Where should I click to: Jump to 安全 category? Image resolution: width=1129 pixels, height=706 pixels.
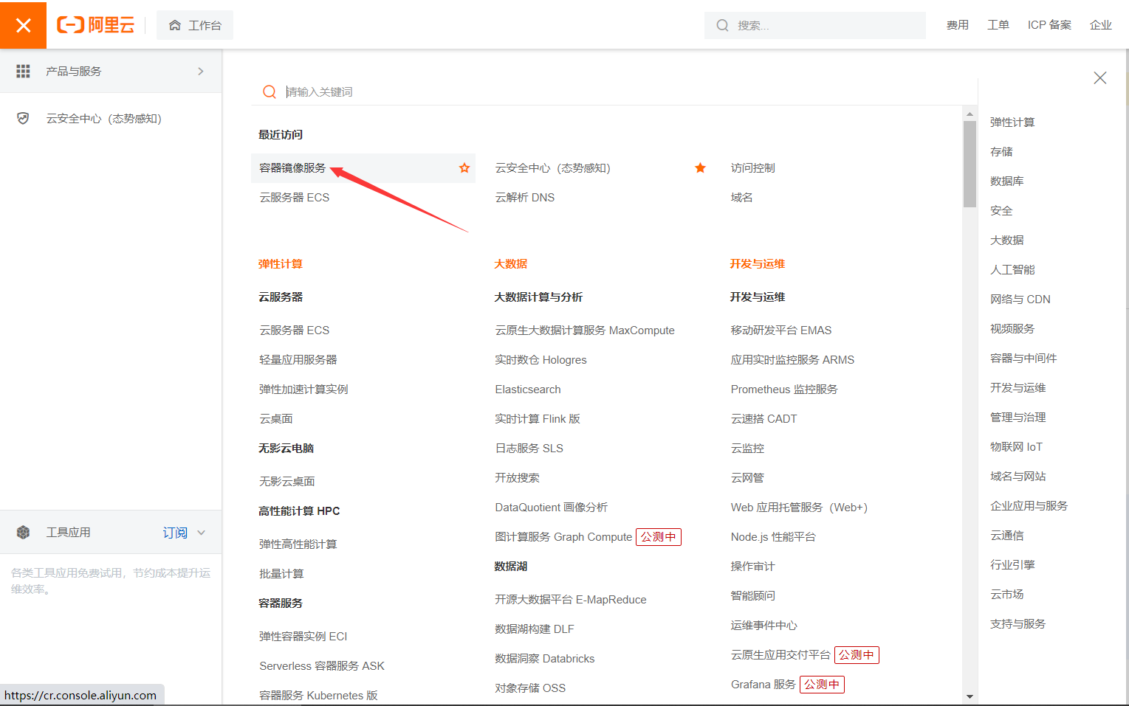click(1001, 211)
